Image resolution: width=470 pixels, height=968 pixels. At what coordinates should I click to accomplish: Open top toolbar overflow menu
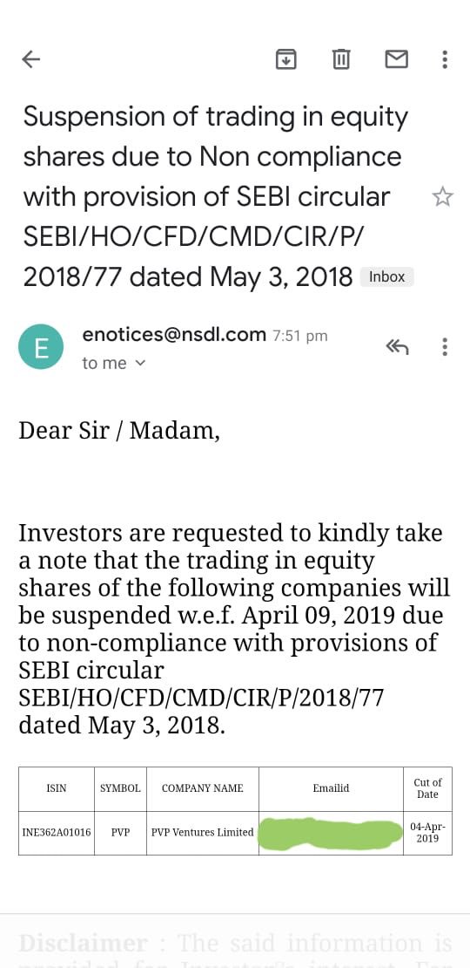point(445,59)
